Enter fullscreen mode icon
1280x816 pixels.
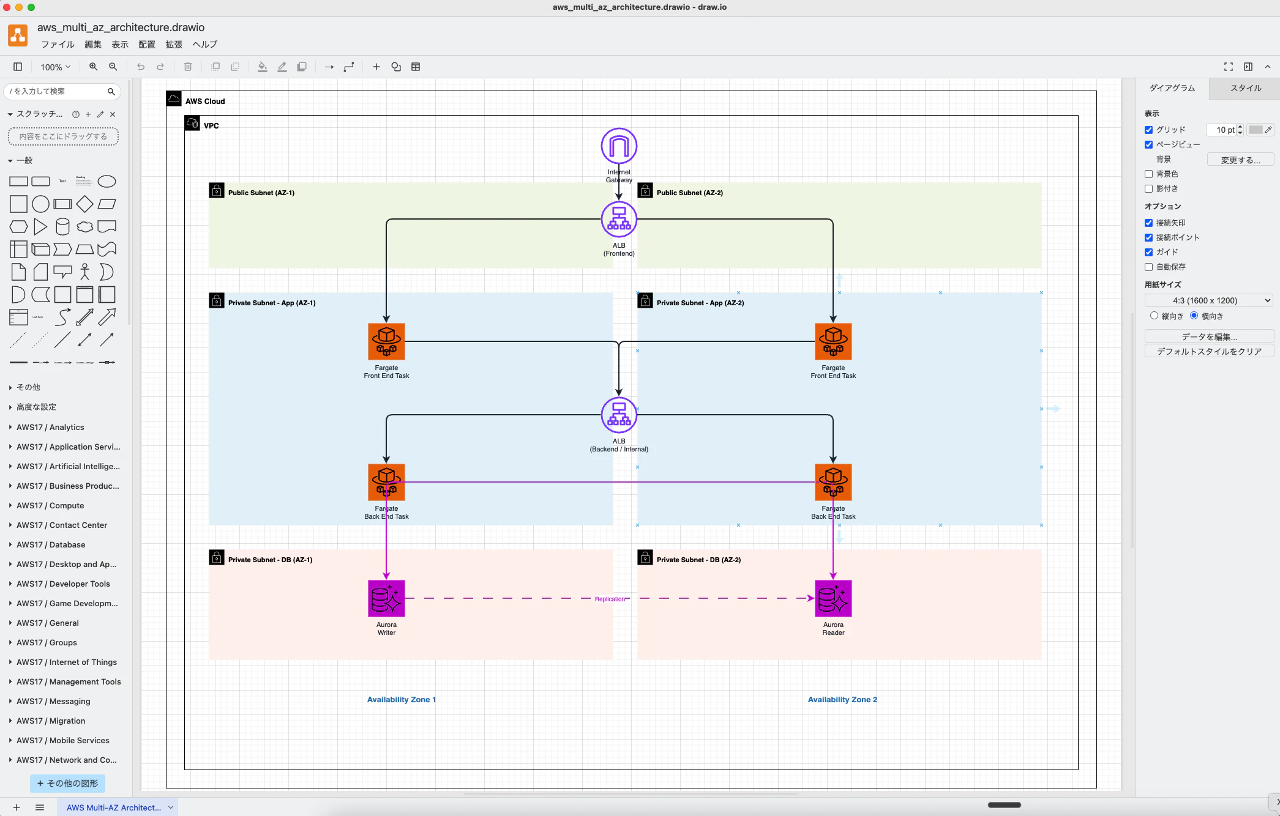(1229, 67)
